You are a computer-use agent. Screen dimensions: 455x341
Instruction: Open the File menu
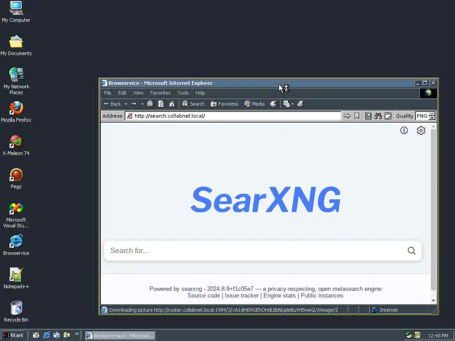click(108, 93)
